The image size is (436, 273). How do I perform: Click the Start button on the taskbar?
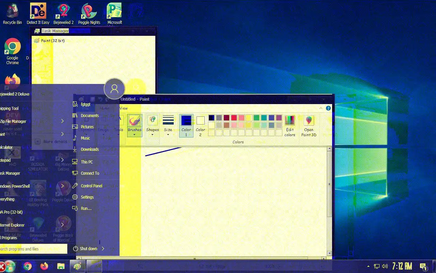[x=10, y=266]
